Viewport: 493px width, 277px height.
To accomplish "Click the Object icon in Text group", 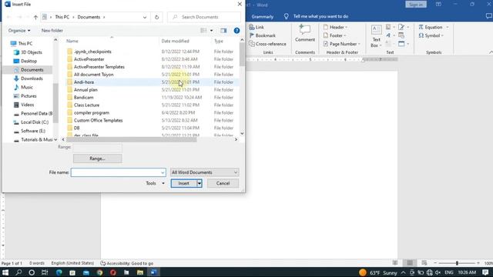I will (x=401, y=44).
